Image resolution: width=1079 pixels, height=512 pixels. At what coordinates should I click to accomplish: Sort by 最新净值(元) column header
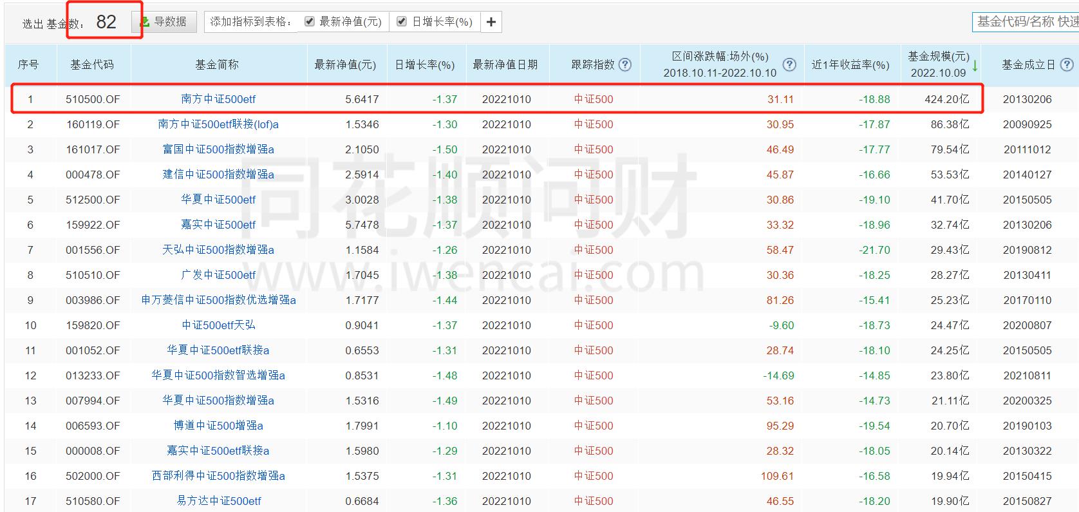click(x=345, y=64)
